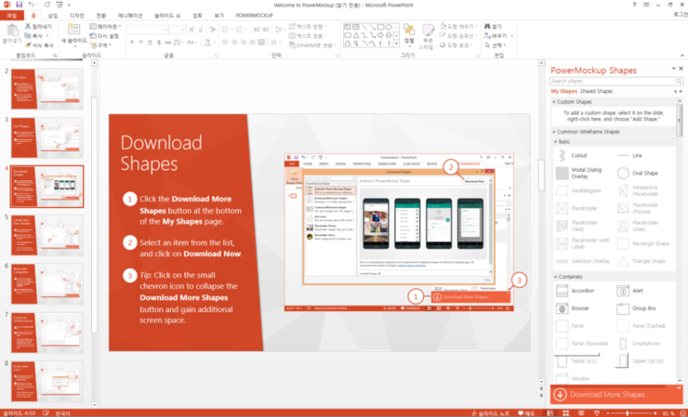The height and width of the screenshot is (417, 688).
Task: Collapse the ribbon with the chevron
Action: coord(681,55)
